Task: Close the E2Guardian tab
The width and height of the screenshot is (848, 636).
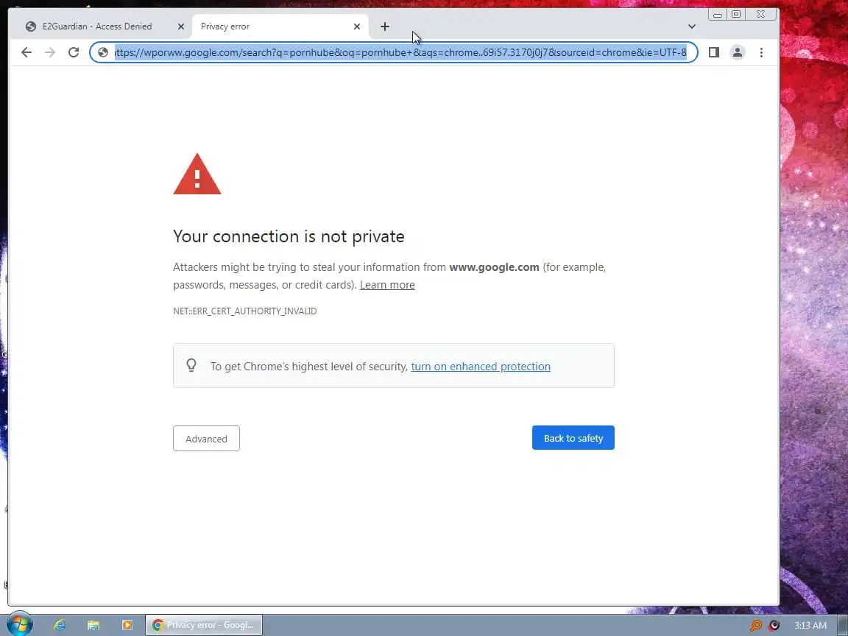Action: (180, 26)
